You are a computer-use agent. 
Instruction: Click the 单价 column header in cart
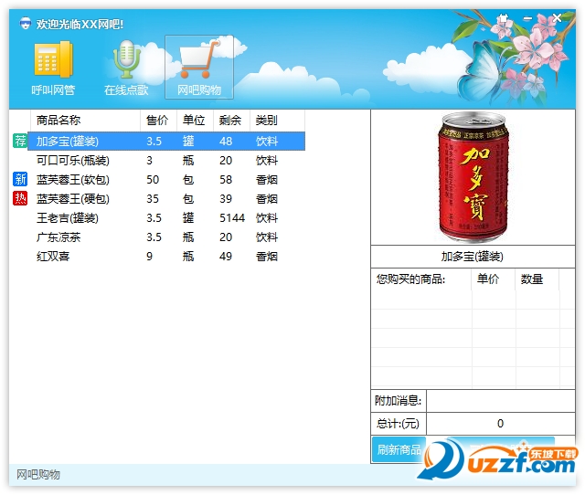pyautogui.click(x=494, y=279)
